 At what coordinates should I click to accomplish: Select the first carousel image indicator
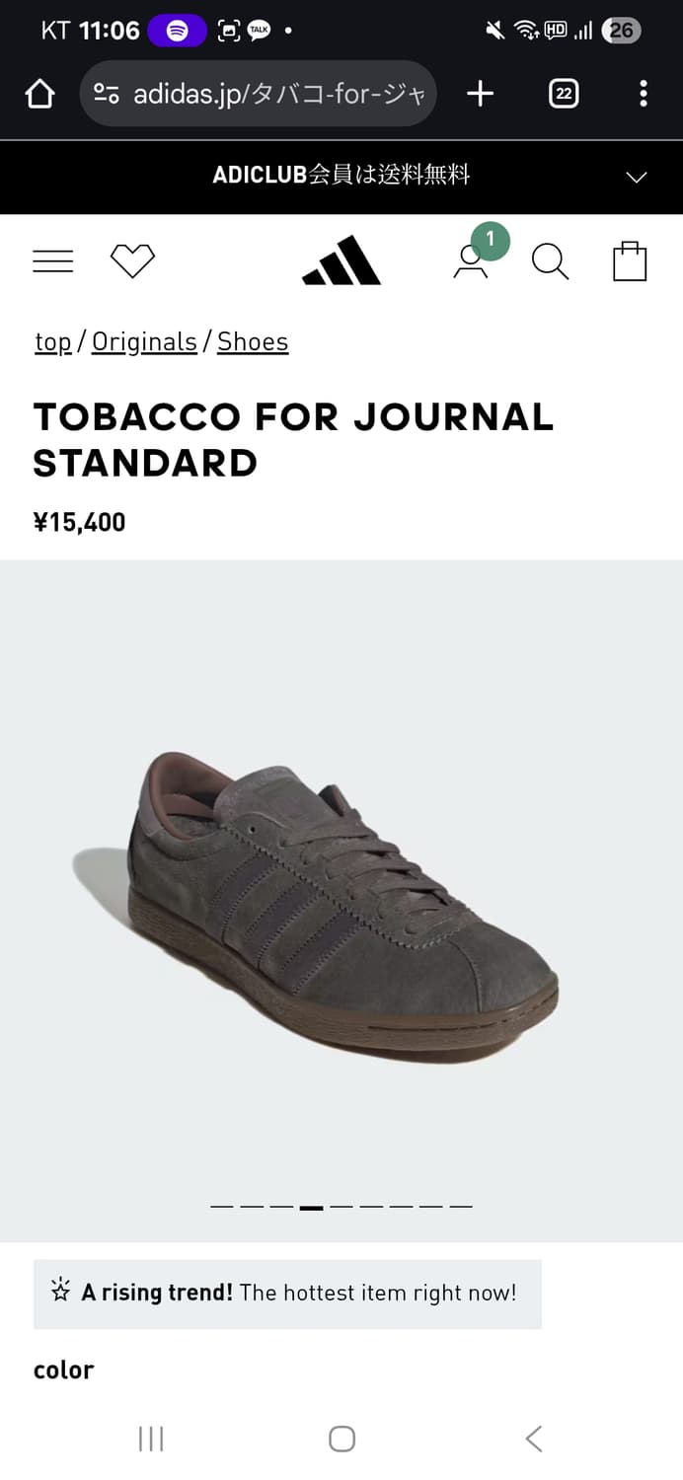coord(222,1207)
